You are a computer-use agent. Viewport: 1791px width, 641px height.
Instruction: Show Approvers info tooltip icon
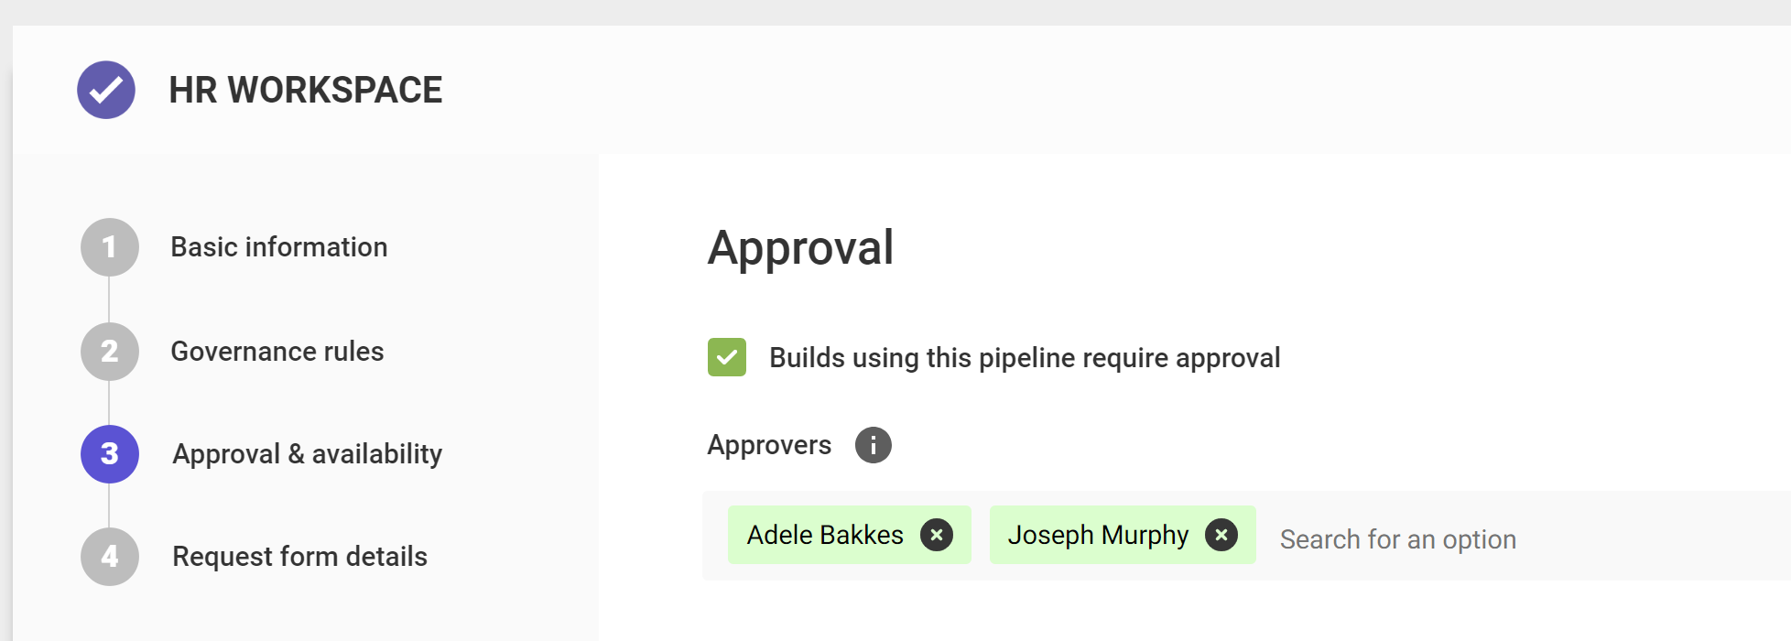pos(874,445)
